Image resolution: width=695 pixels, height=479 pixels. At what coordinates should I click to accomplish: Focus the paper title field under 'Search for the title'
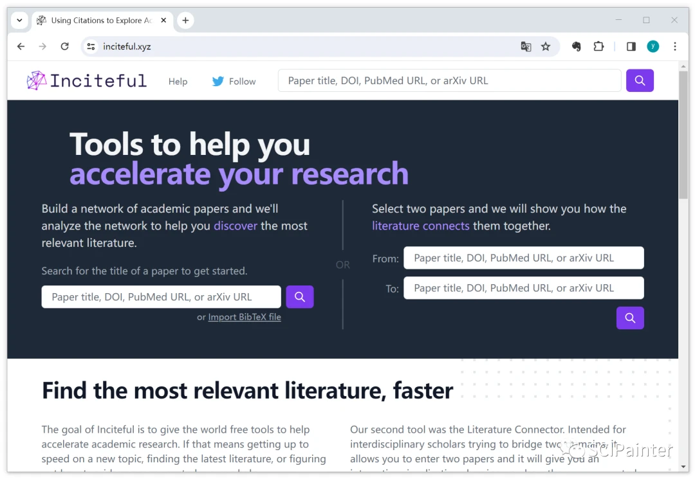tap(162, 296)
